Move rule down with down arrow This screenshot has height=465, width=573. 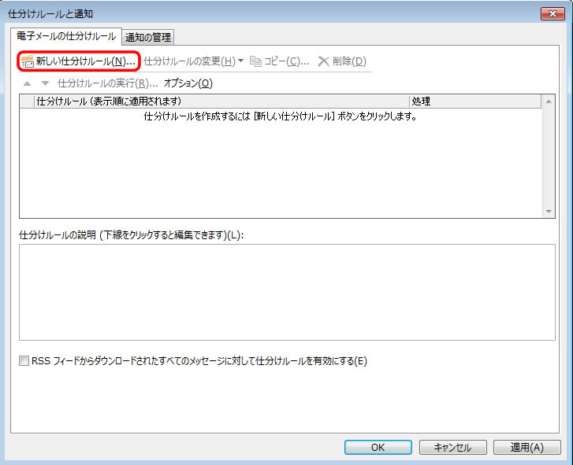click(45, 83)
